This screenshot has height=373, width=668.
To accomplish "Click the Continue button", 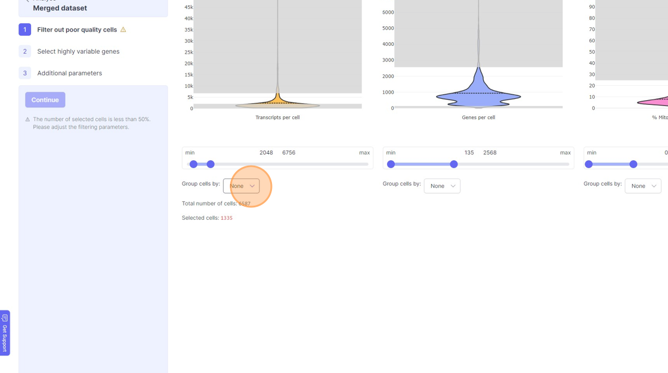I will 45,100.
